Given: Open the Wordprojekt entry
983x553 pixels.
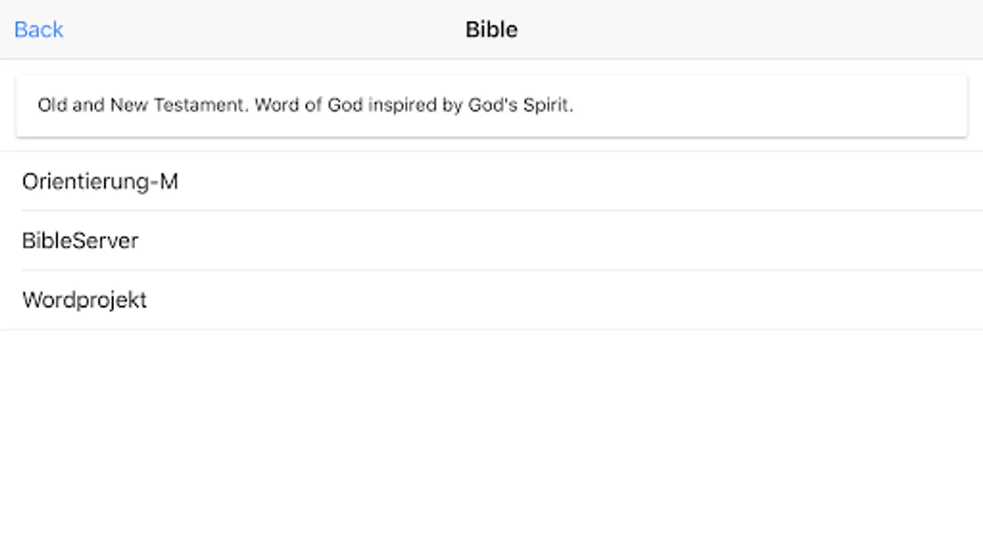Looking at the screenshot, I should 491,300.
